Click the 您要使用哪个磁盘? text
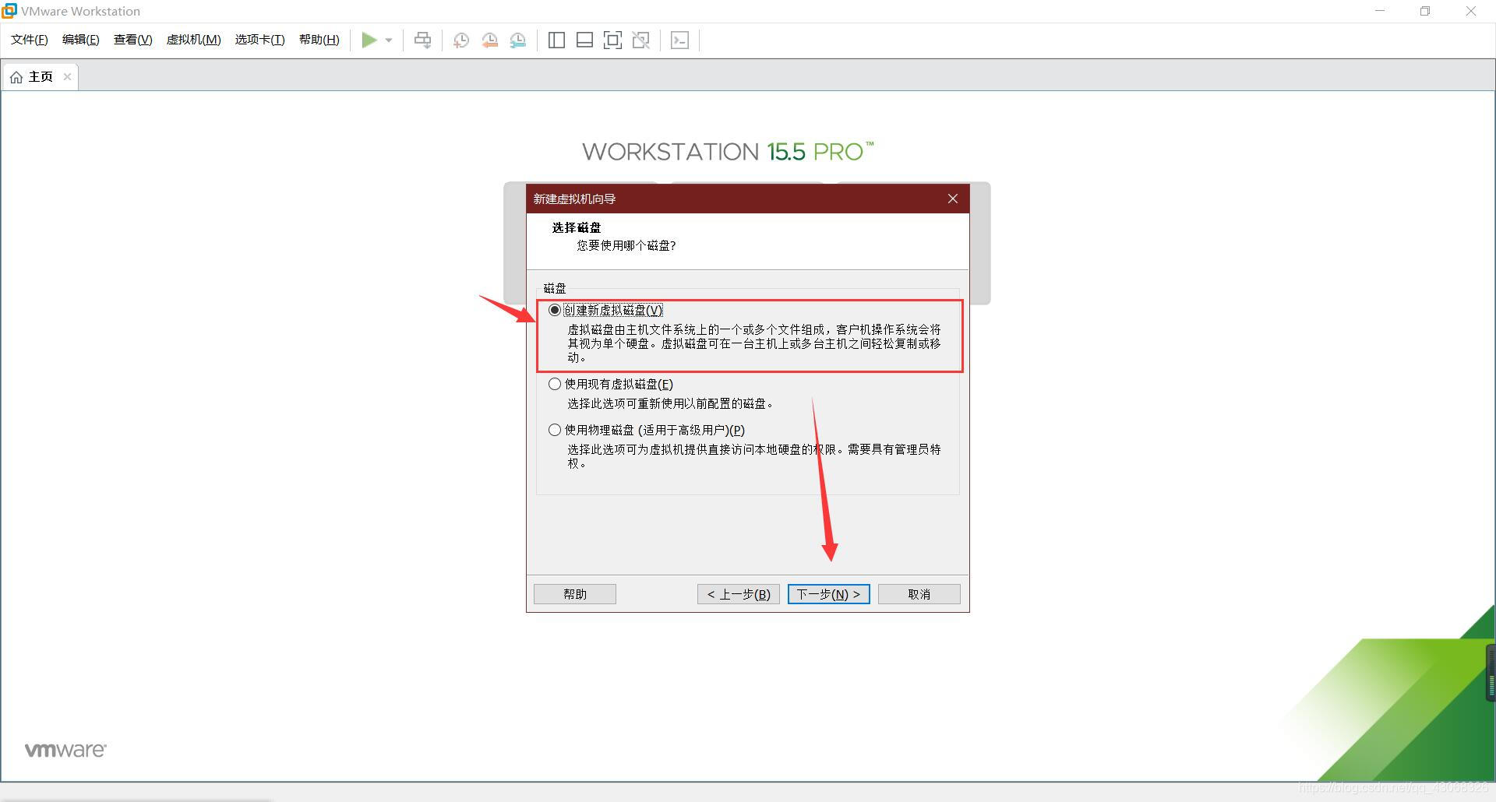This screenshot has width=1496, height=802. tap(626, 245)
